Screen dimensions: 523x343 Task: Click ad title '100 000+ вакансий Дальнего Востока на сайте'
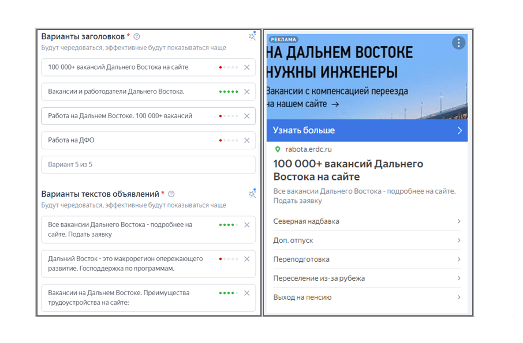click(348, 170)
